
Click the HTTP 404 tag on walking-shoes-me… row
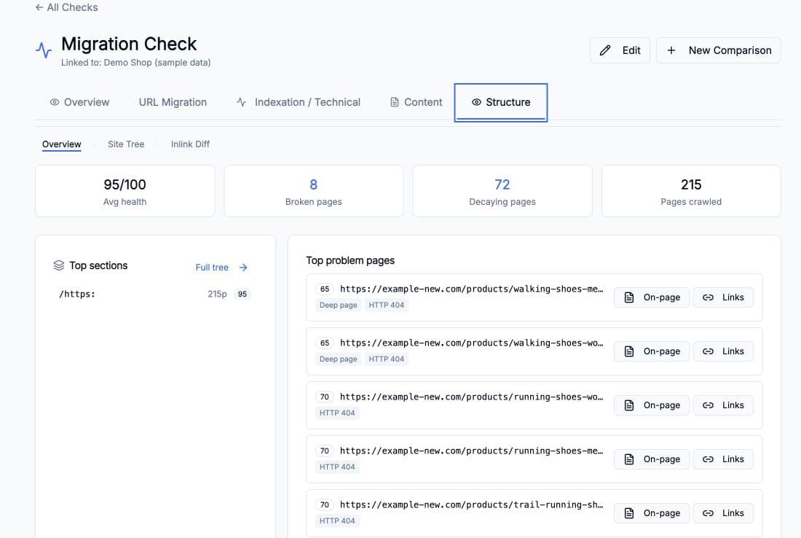(x=386, y=305)
